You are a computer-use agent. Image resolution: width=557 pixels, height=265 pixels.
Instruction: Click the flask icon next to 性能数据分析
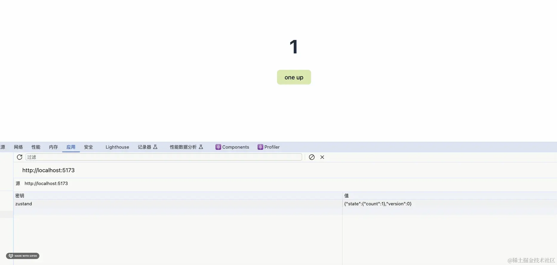[x=201, y=147]
